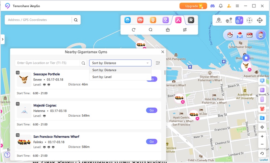Choose Sort by: Level option

click(120, 77)
